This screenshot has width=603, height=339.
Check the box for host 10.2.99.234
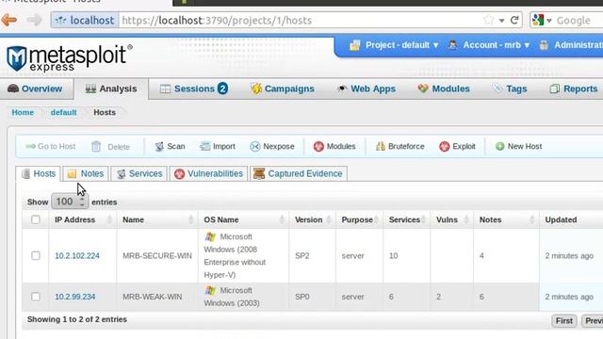coord(36,297)
